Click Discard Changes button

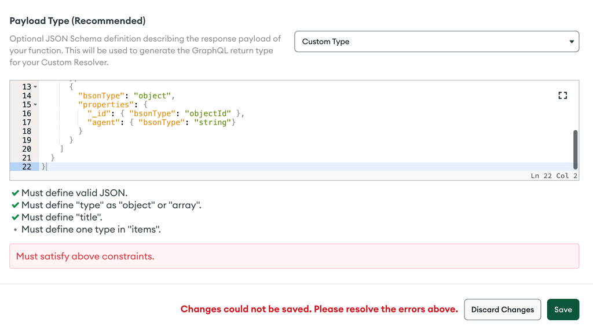(502, 310)
